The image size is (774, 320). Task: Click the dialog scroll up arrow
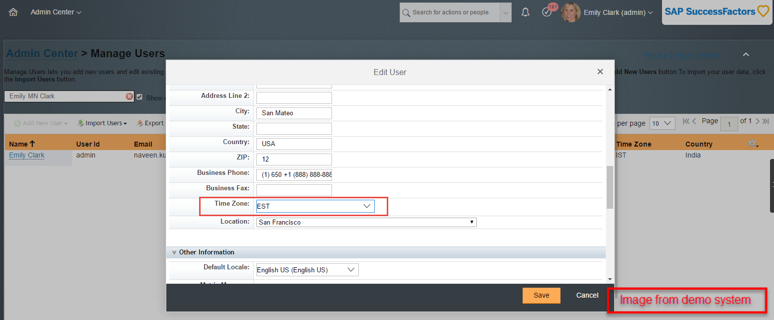click(x=610, y=89)
